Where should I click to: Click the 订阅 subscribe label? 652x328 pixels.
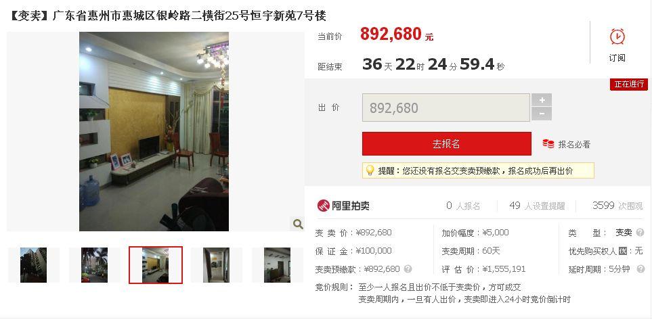point(617,57)
